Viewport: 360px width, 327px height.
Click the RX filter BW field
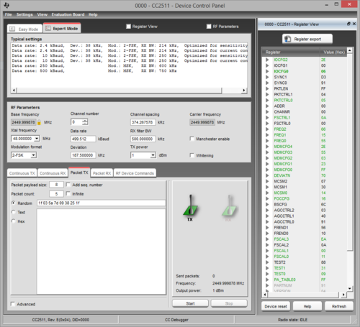click(x=143, y=139)
